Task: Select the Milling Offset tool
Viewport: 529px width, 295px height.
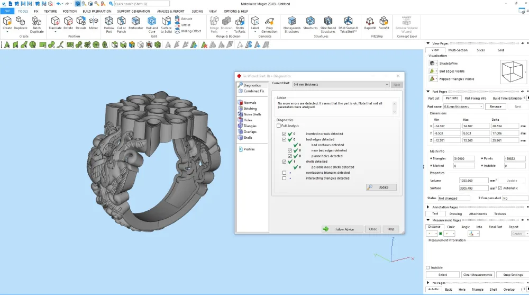Action: pyautogui.click(x=188, y=31)
